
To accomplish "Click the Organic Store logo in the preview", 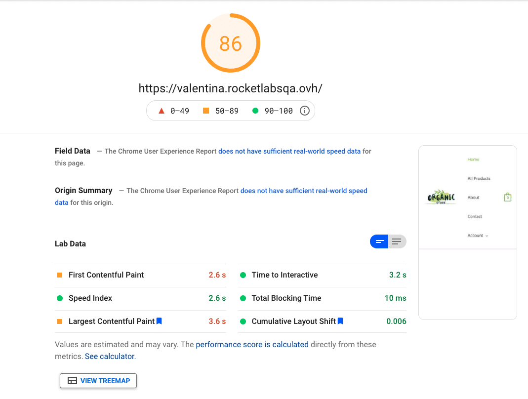I will click(441, 198).
